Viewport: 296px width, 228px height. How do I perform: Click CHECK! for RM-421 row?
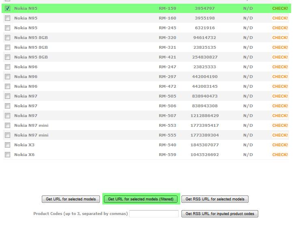click(x=280, y=57)
